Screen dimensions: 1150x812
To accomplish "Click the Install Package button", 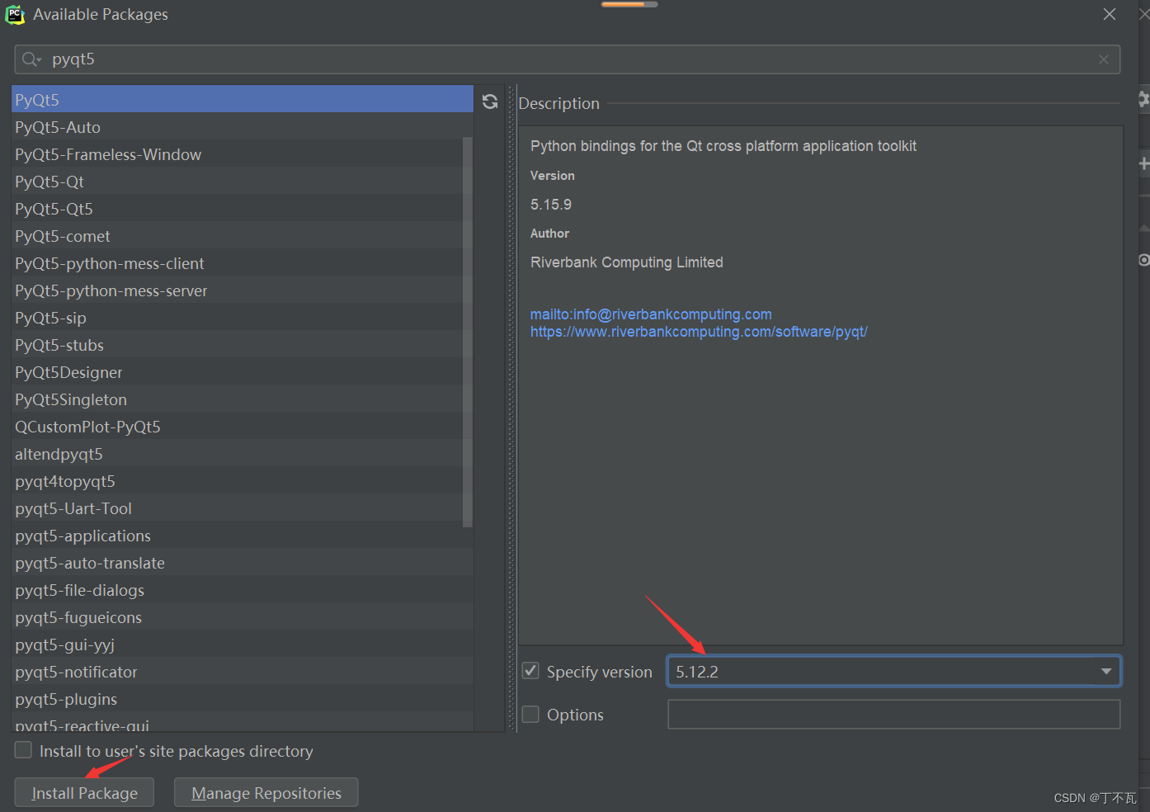I will coord(84,793).
